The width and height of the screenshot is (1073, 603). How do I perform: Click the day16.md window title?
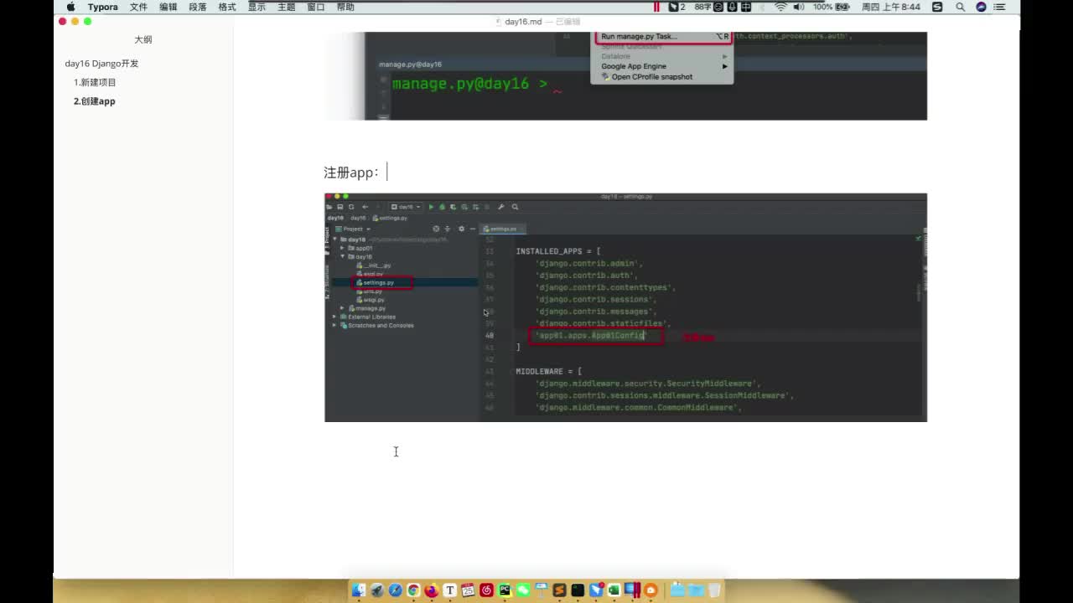click(x=523, y=22)
